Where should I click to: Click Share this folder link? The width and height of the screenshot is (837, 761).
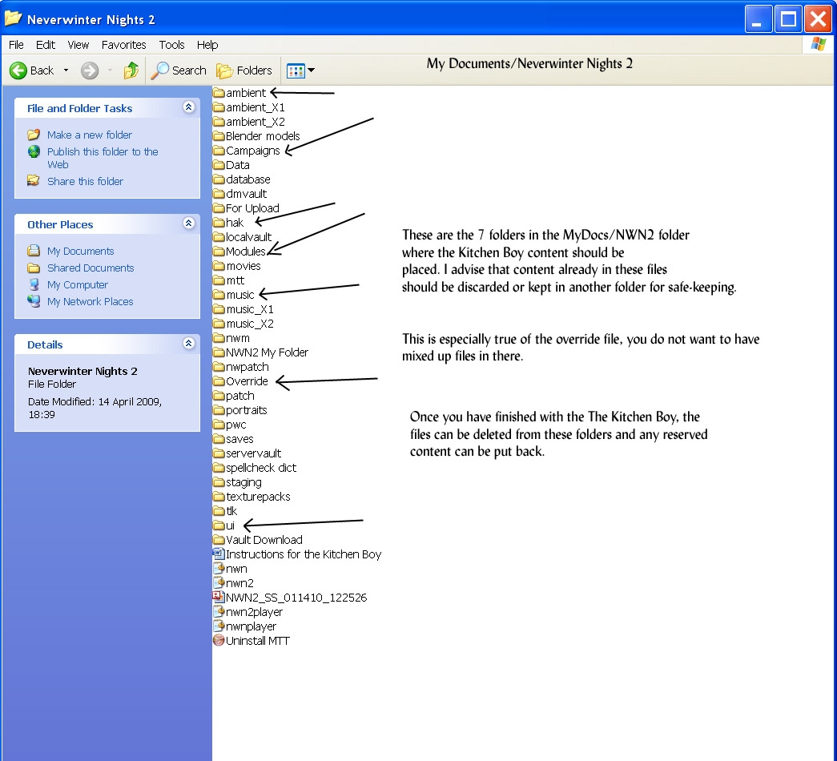click(85, 181)
